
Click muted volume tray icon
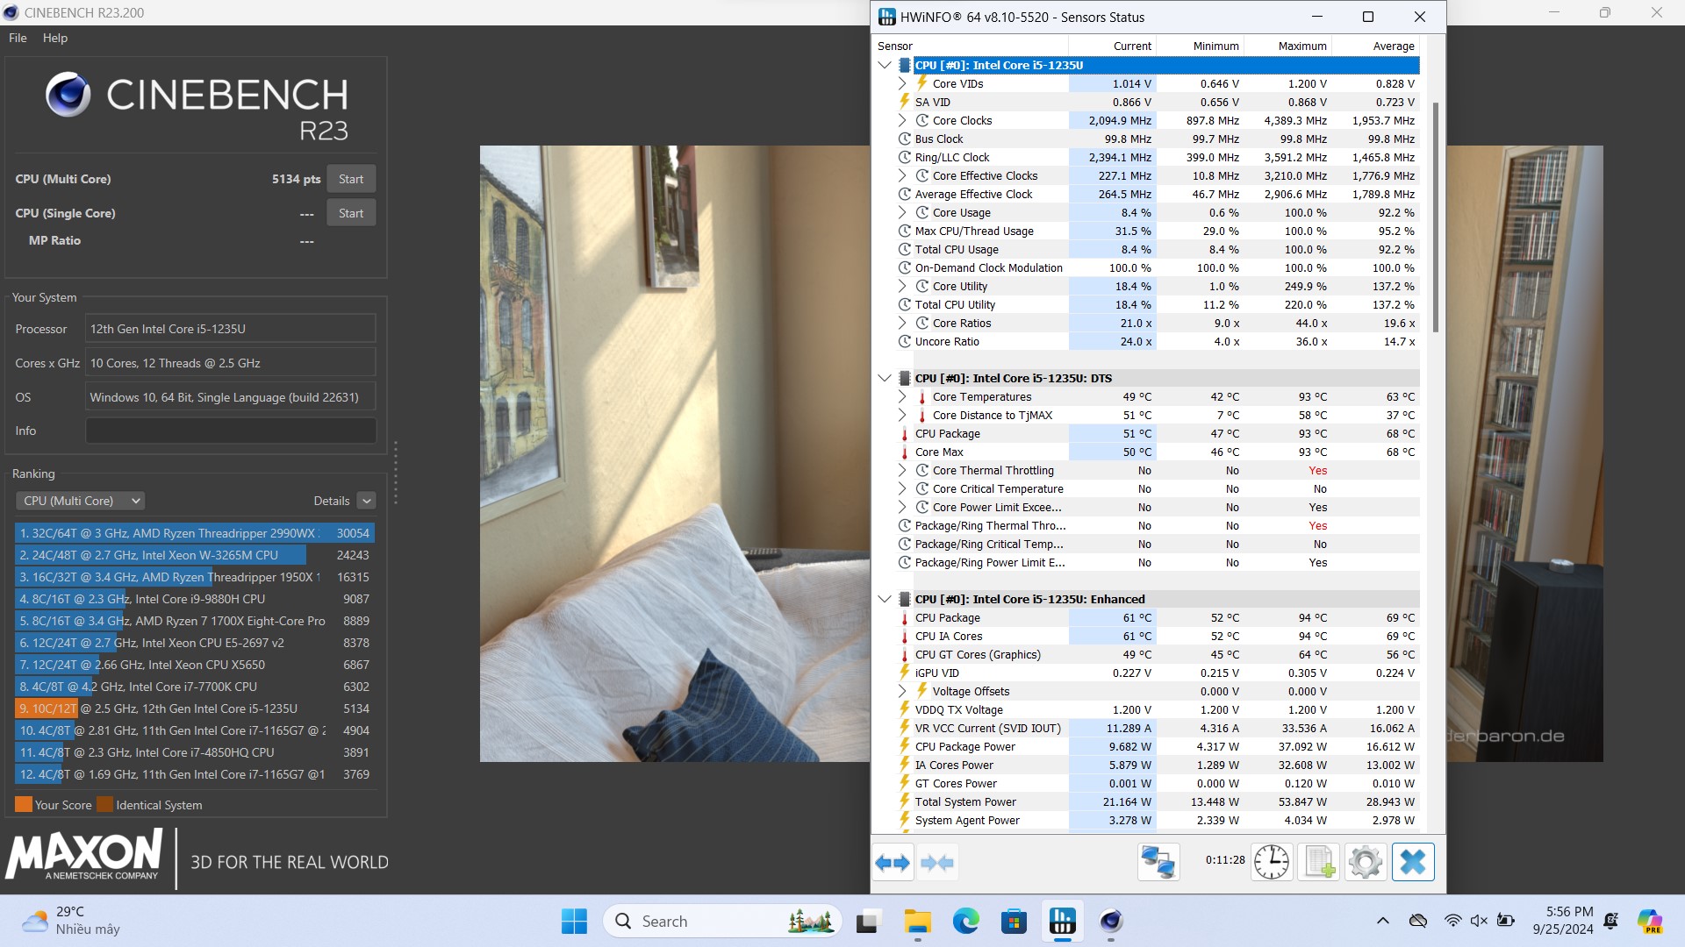point(1479,921)
